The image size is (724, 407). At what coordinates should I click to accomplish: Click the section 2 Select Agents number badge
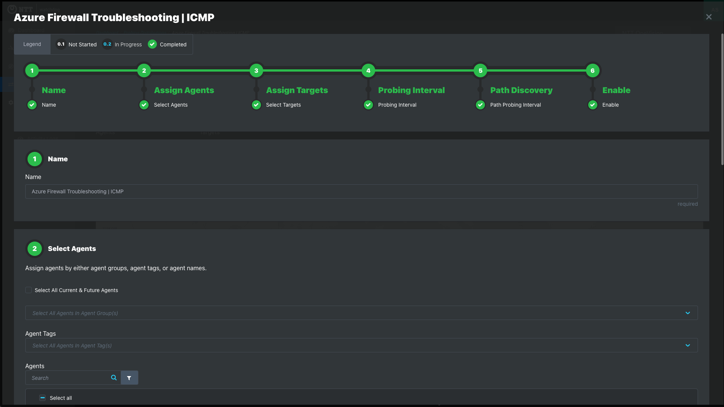[x=35, y=249]
